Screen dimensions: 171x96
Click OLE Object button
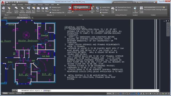coord(104,10)
